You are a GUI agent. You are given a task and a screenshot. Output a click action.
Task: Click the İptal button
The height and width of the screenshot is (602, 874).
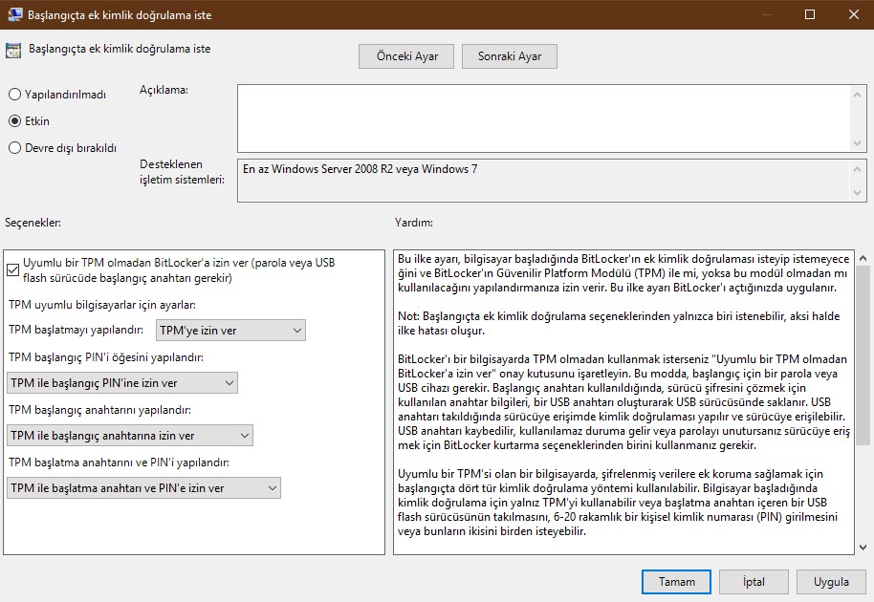753,581
